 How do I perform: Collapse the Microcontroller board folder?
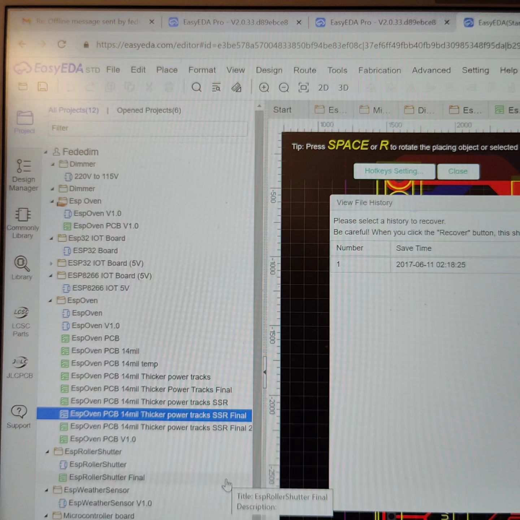[46, 516]
